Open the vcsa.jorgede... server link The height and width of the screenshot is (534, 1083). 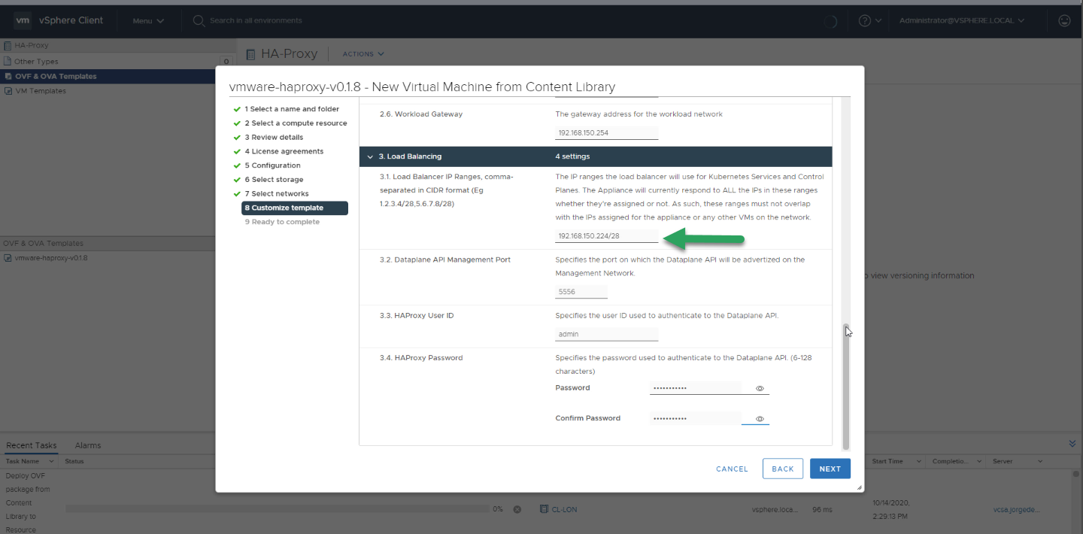1016,509
